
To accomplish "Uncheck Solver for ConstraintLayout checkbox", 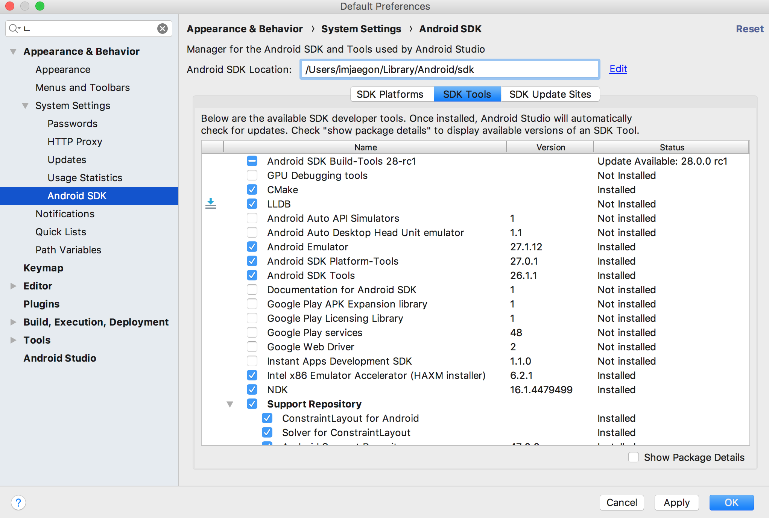I will coord(267,433).
